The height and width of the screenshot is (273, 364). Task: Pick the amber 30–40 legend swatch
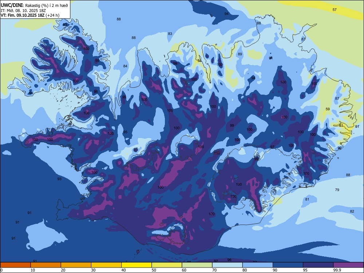pos(106,265)
